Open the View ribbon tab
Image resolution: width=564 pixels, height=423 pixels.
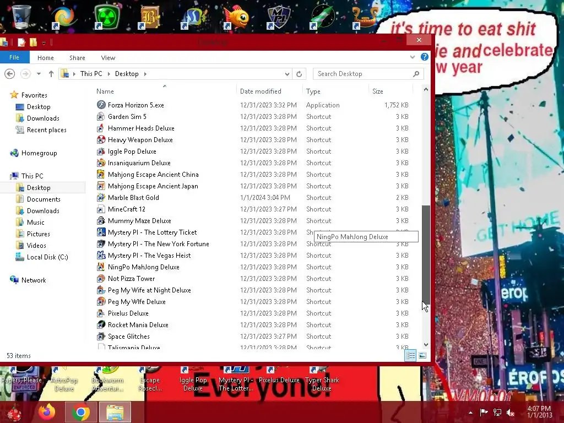[x=109, y=58]
